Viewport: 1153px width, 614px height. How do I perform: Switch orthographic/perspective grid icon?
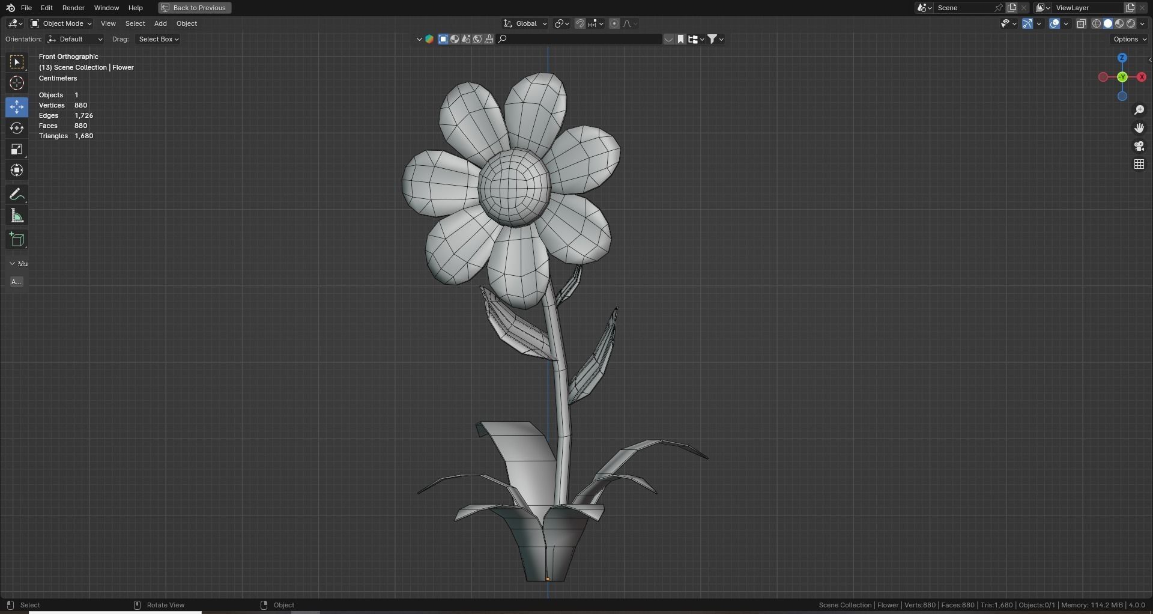tap(1139, 164)
